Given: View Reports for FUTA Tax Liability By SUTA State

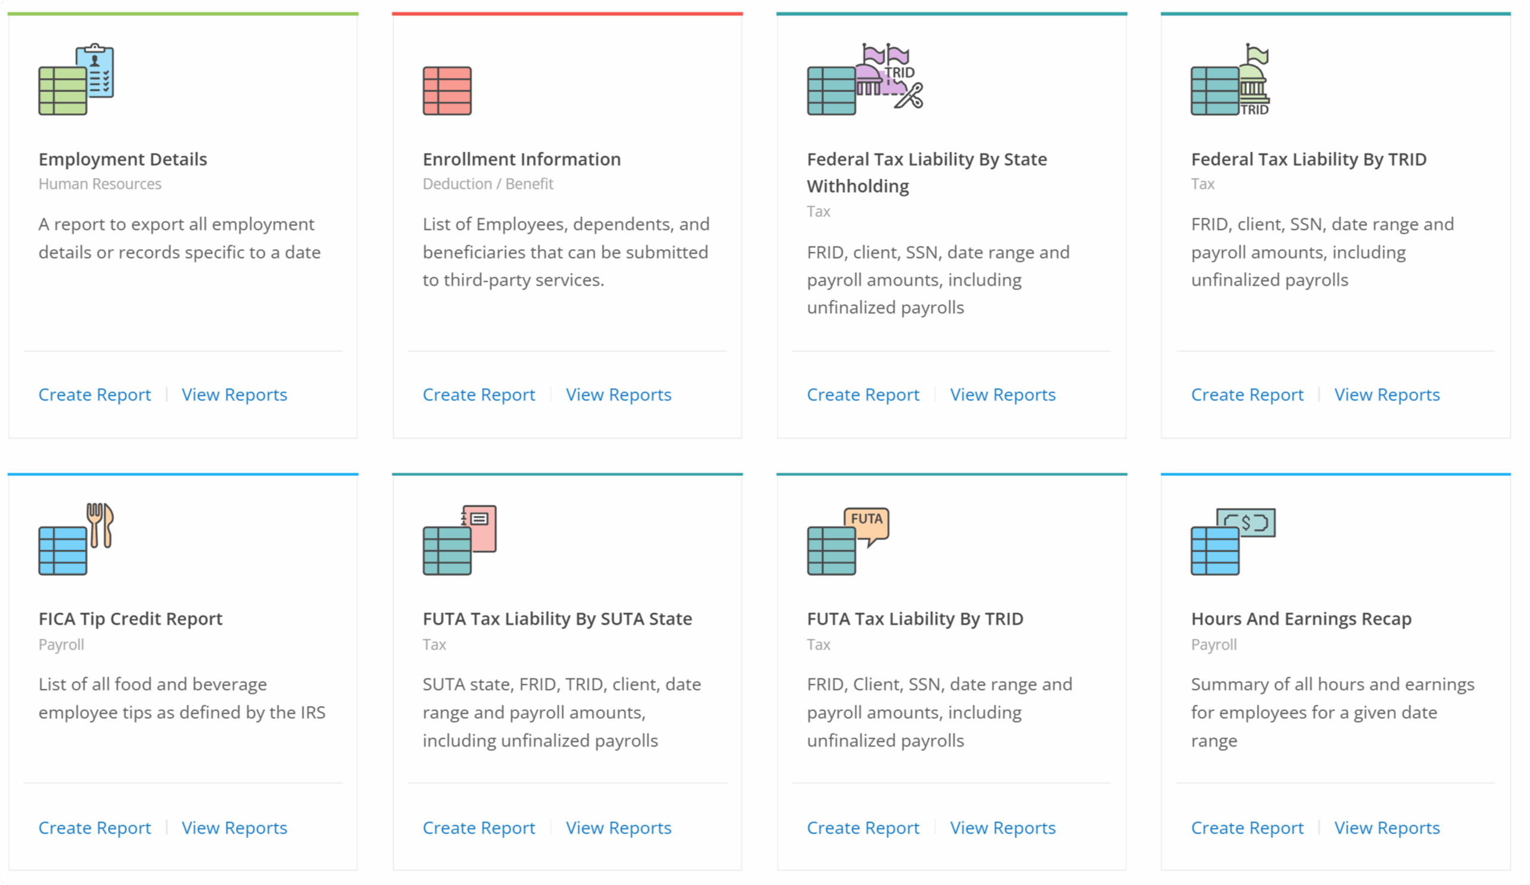Looking at the screenshot, I should pyautogui.click(x=618, y=828).
